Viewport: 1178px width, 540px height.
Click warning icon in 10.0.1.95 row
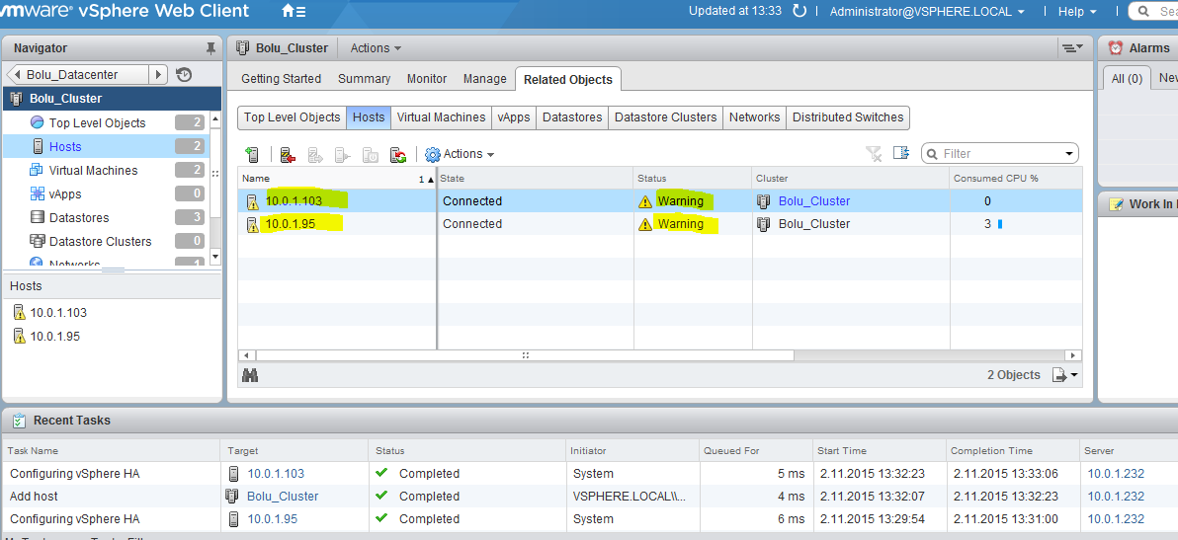click(644, 224)
